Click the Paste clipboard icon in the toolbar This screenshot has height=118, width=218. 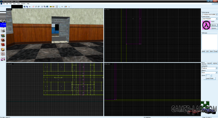47,7
